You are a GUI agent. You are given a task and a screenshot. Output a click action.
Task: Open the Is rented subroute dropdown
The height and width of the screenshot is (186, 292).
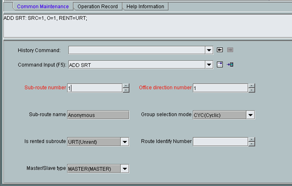tap(125, 142)
